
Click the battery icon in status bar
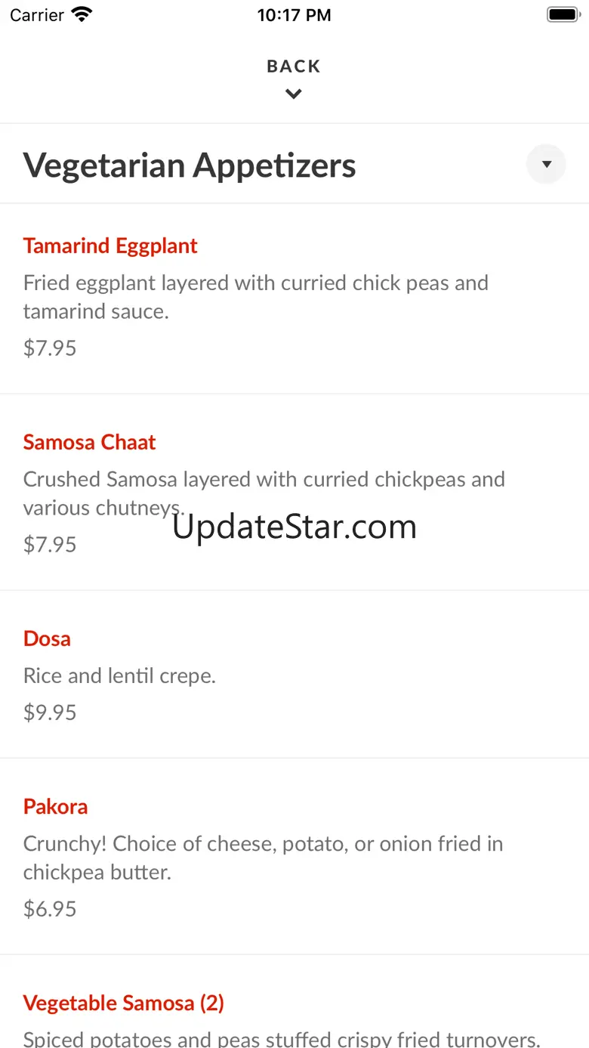click(x=562, y=14)
